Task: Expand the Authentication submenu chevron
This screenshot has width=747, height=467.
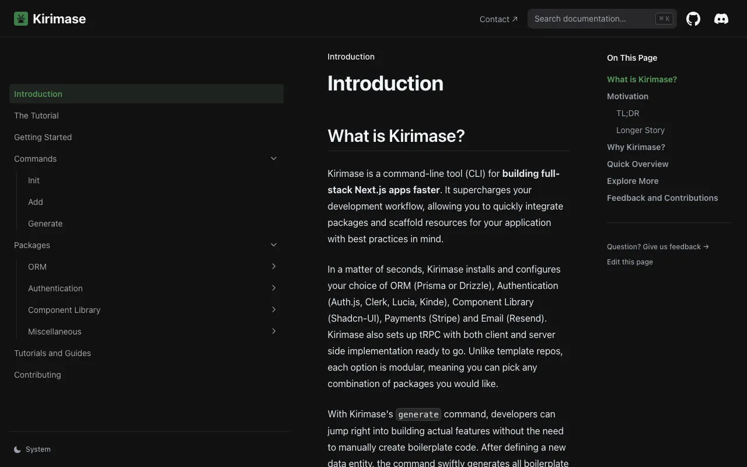Action: [274, 288]
